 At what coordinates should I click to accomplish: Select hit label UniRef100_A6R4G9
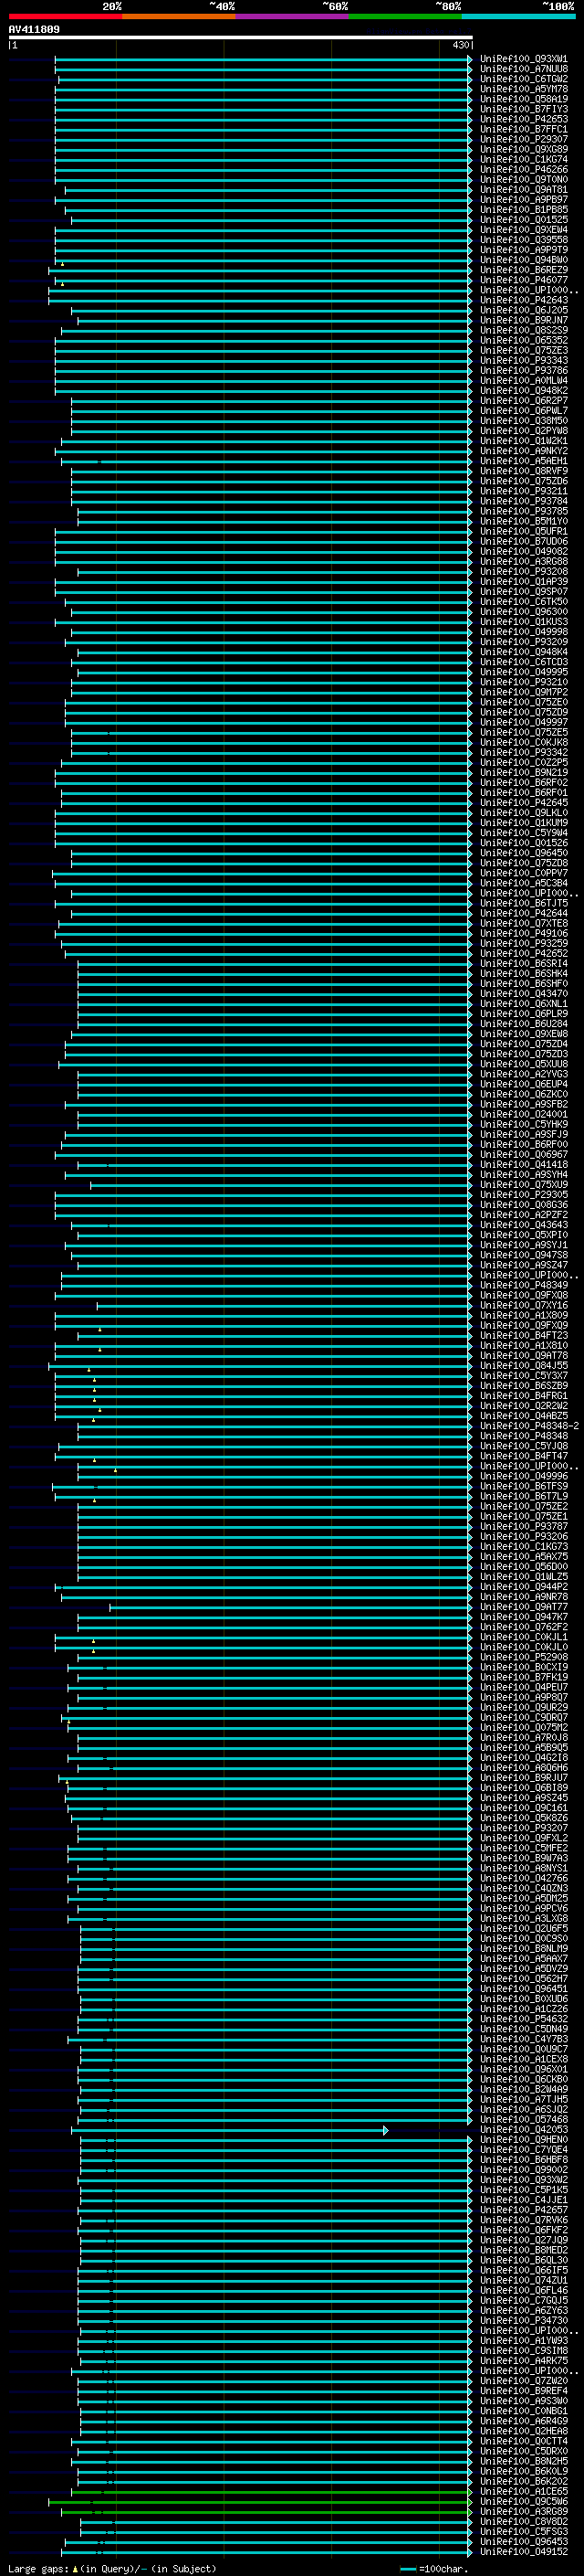coord(523,2421)
